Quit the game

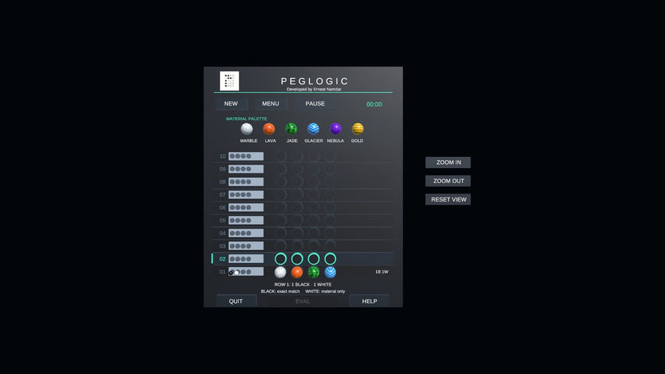point(236,301)
